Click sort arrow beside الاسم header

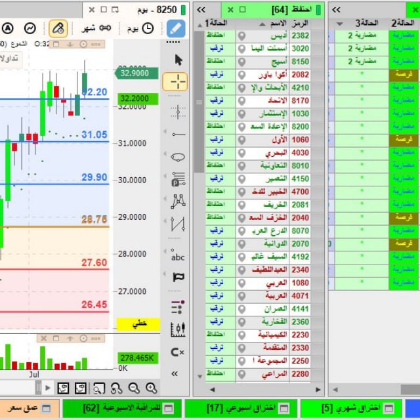click(262, 24)
